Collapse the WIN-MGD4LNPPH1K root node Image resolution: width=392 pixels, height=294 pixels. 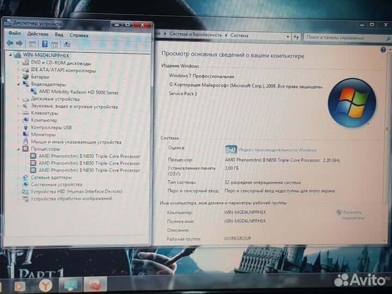point(10,55)
